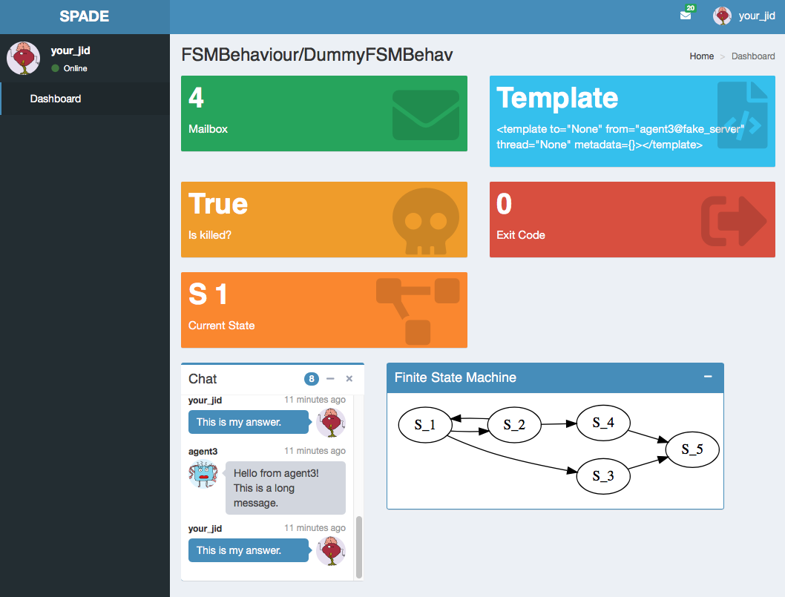Select Dashboard in the sidebar menu
This screenshot has width=785, height=597.
click(56, 99)
